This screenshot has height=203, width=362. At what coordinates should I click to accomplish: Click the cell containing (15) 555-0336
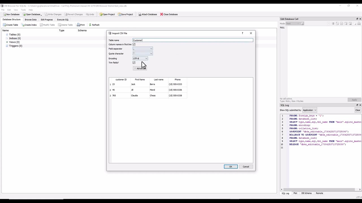pos(178,90)
